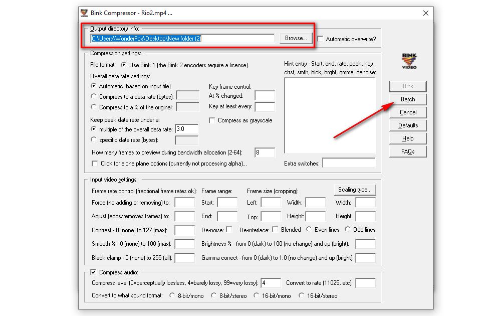
Task: Click the Frame range End field
Action: tap(227, 216)
